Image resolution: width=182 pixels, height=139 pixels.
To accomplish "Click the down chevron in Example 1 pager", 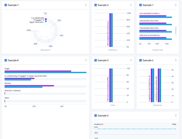I will (x=176, y=35).
